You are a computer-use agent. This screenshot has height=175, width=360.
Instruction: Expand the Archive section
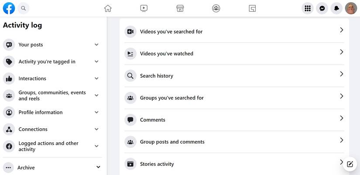pos(51,168)
